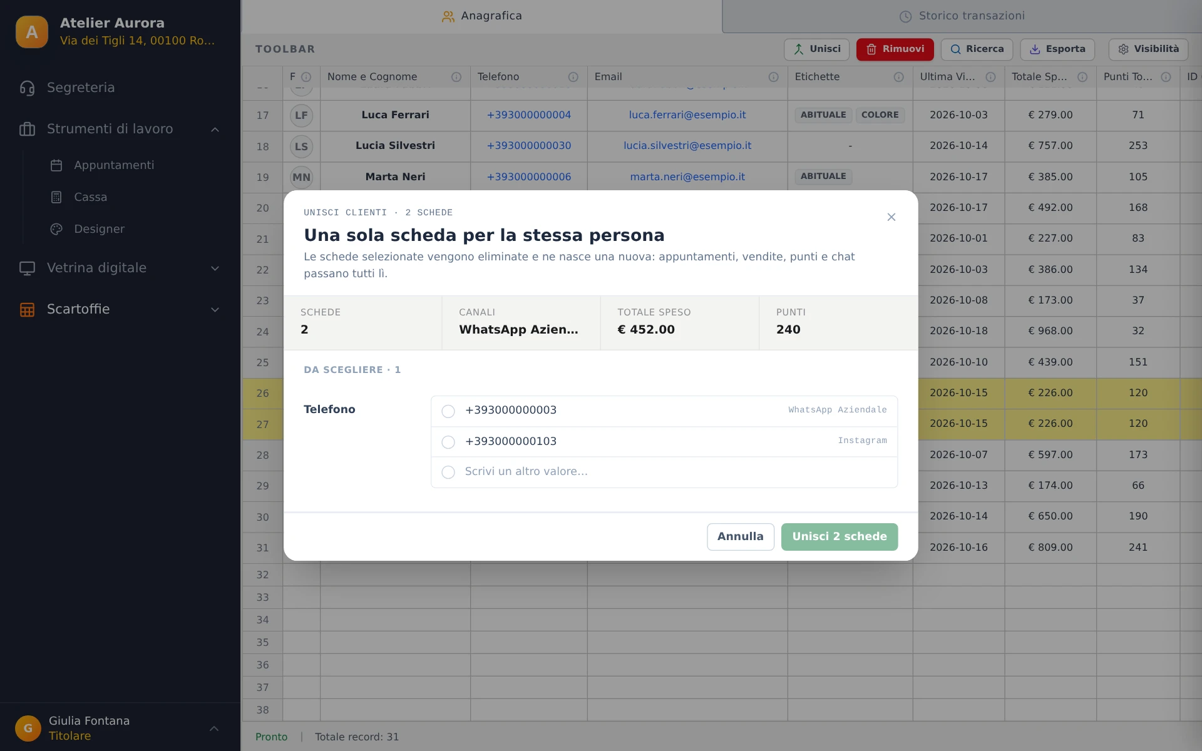Open Appuntamenti in the sidebar

pyautogui.click(x=114, y=165)
